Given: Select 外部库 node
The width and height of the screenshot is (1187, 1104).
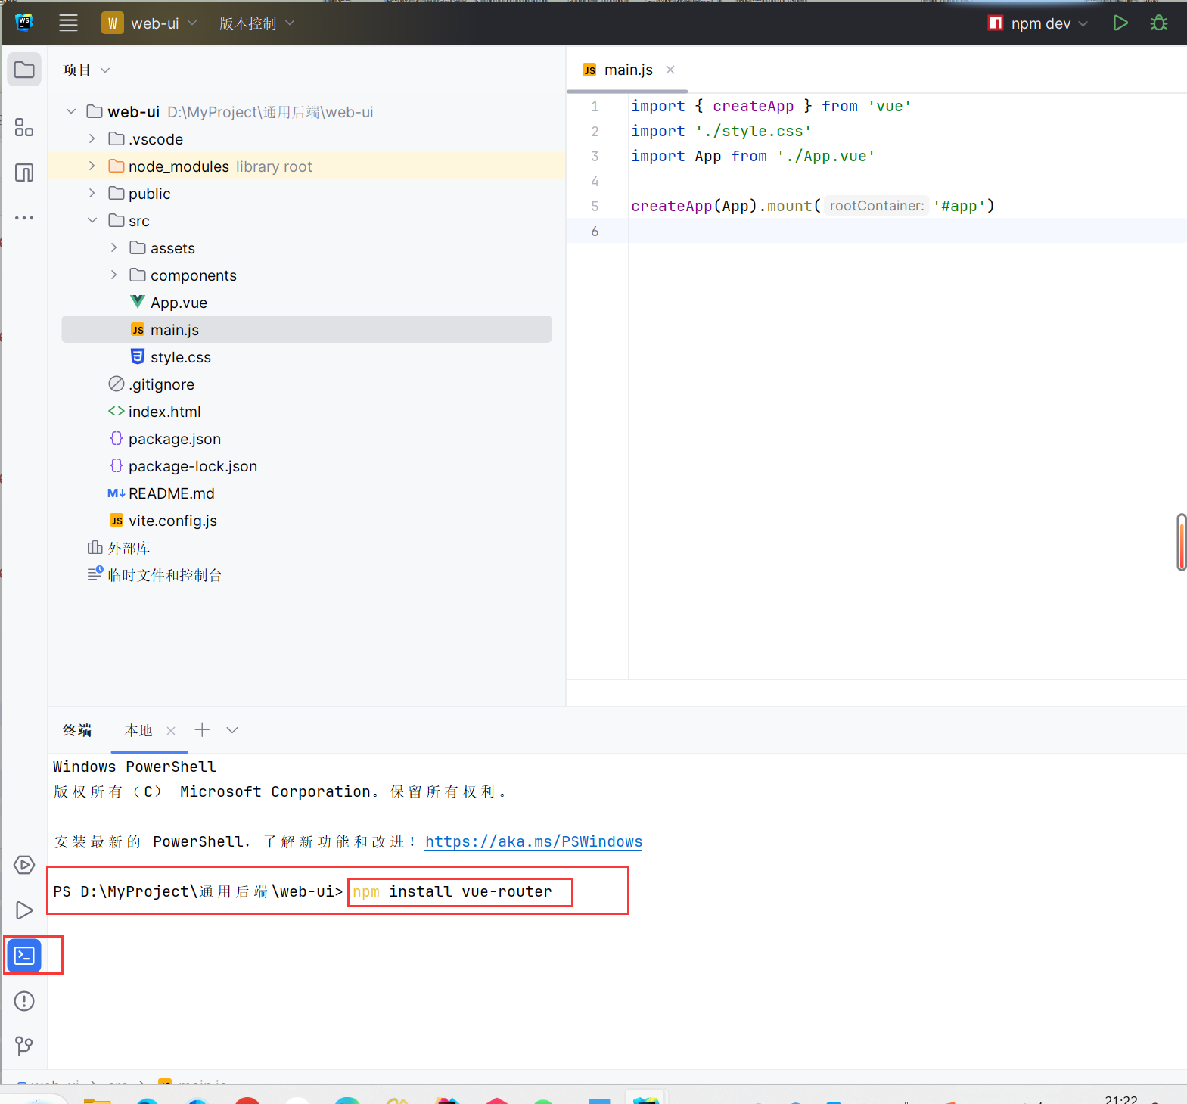Looking at the screenshot, I should (x=129, y=548).
